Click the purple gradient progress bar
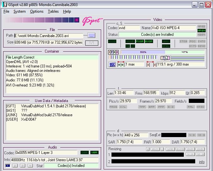213x171 pixels. pyautogui.click(x=42, y=20)
